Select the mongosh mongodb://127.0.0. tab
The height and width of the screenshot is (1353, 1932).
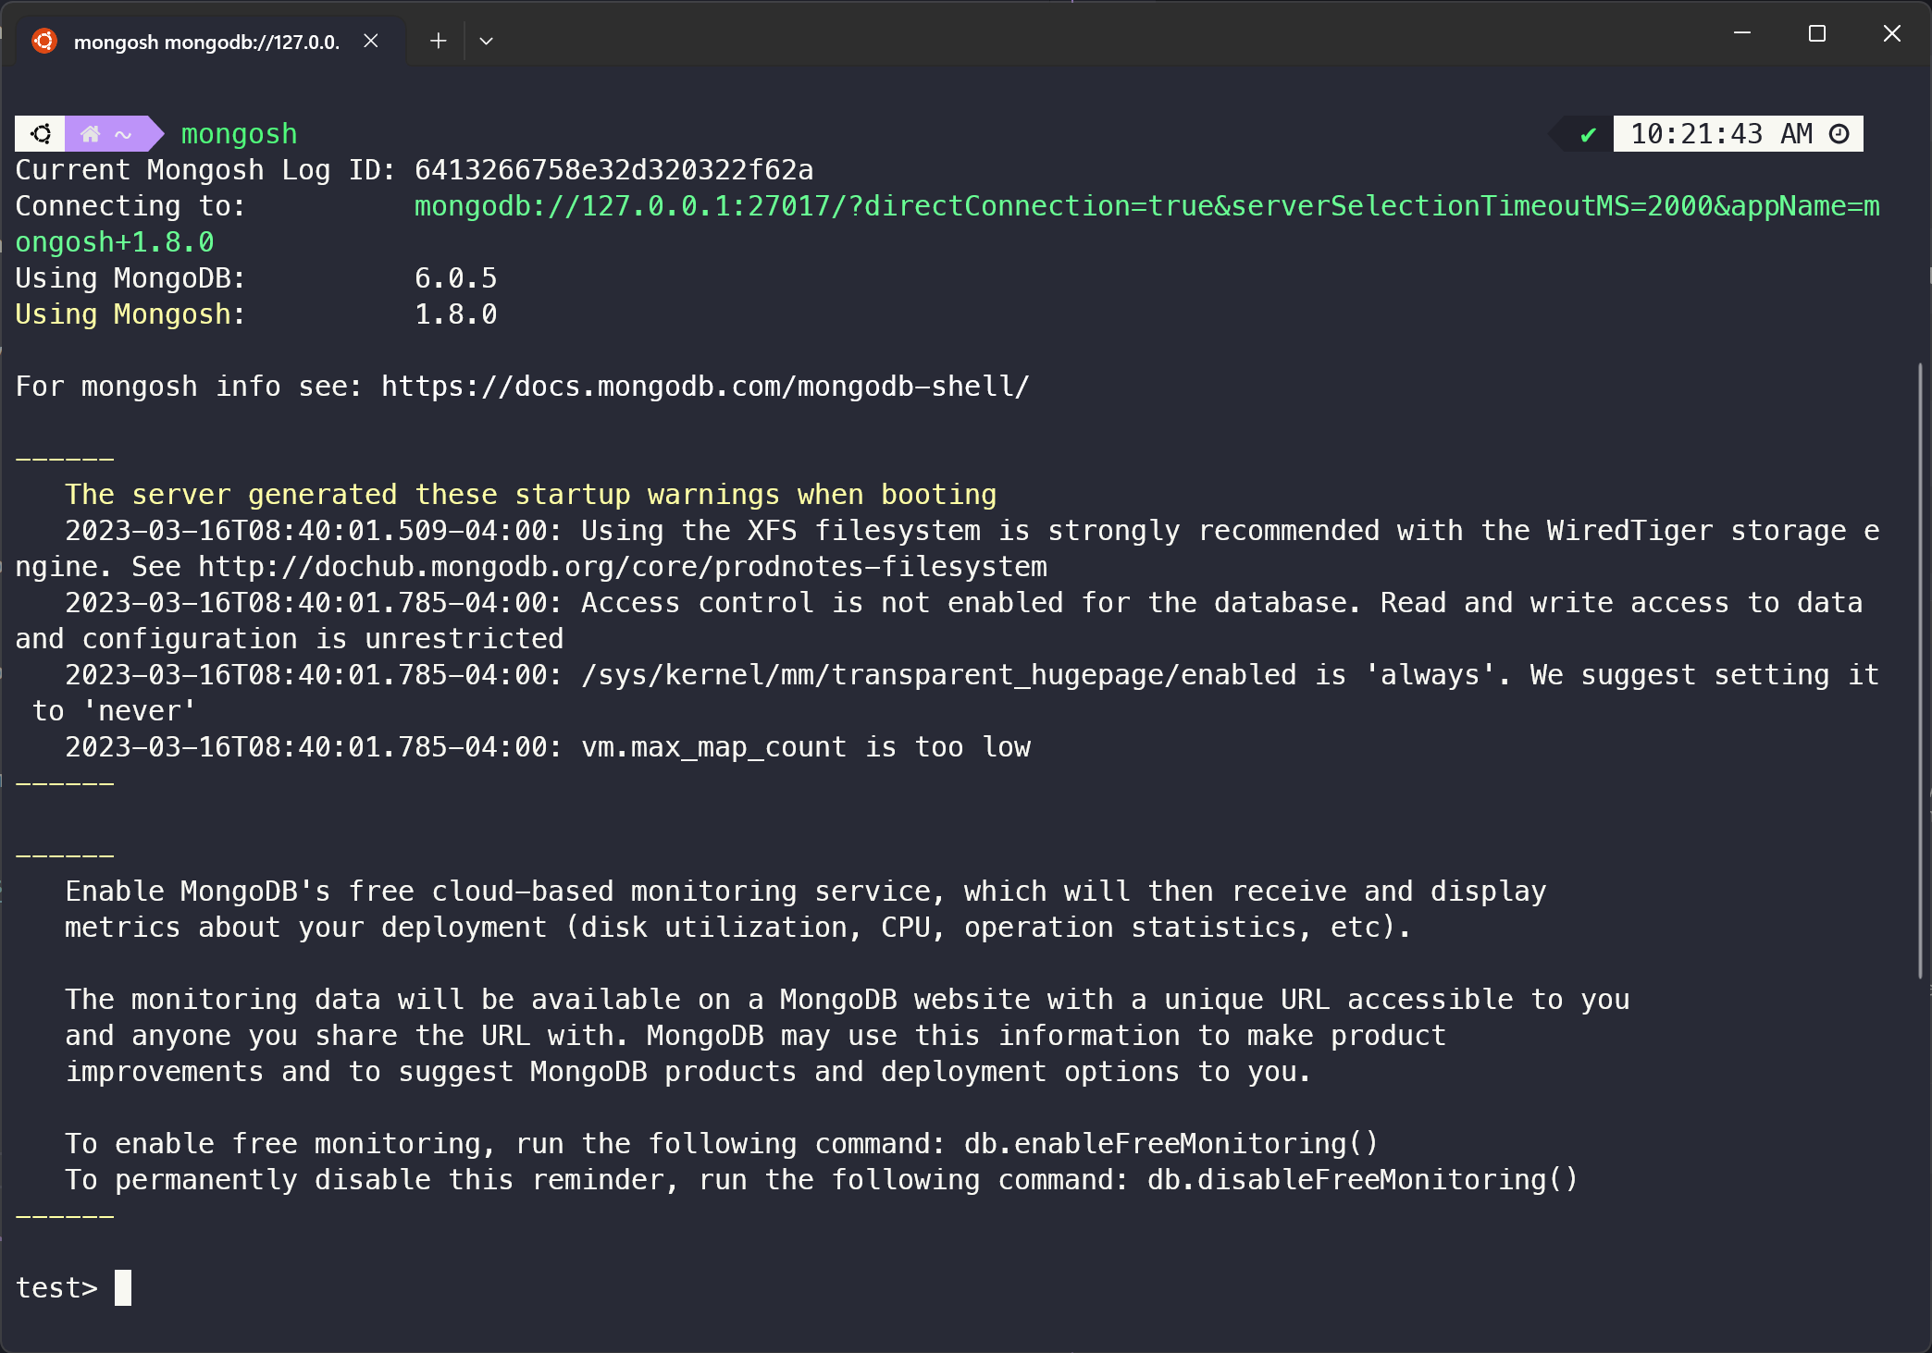point(206,42)
